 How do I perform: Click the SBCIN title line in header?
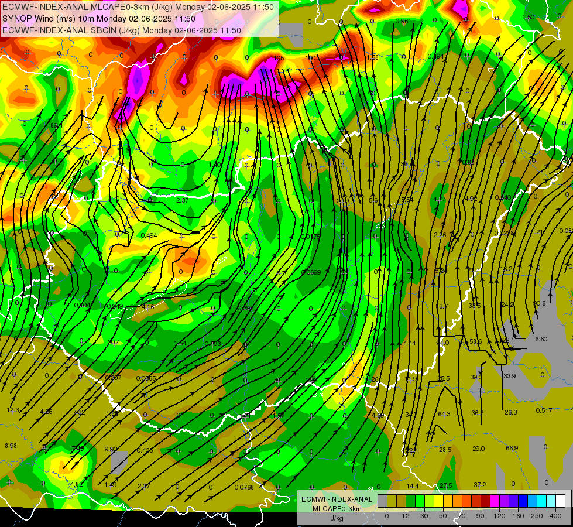tap(121, 30)
